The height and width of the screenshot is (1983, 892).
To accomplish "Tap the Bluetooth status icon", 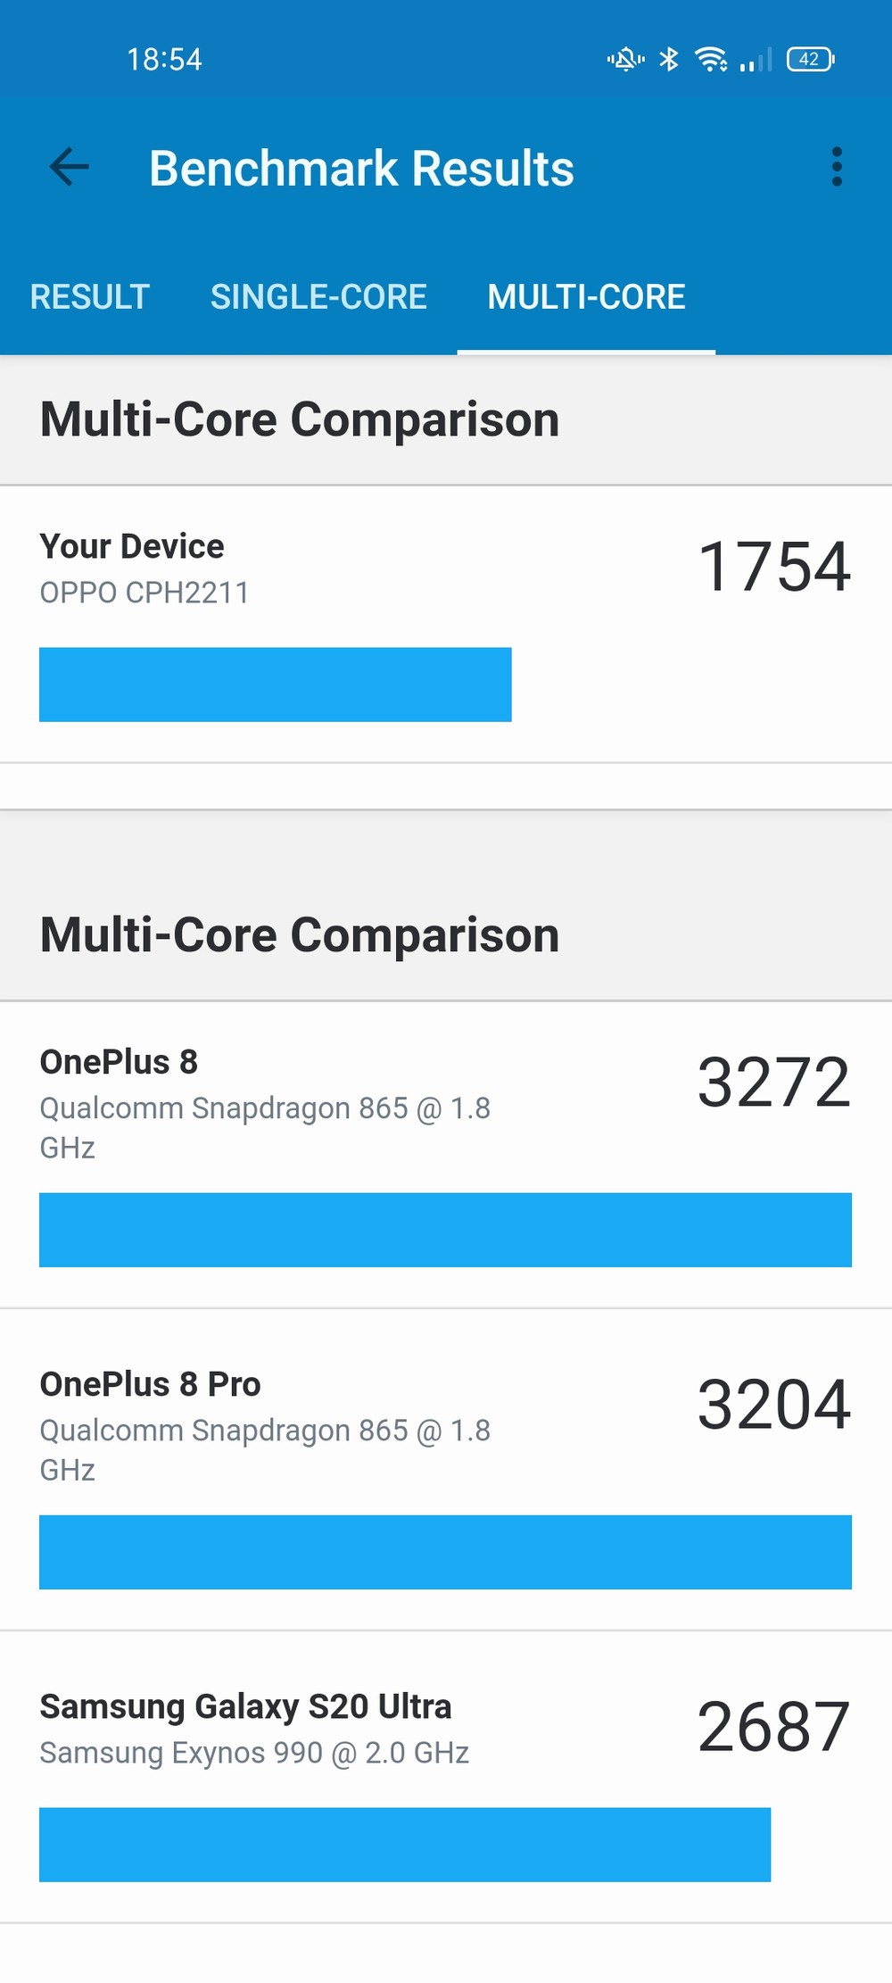I will pos(669,60).
